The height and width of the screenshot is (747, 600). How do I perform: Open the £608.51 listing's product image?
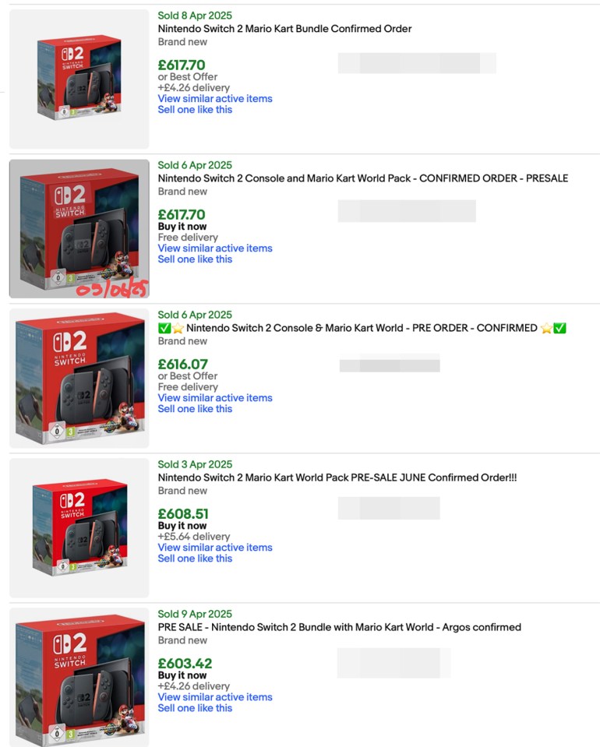point(79,528)
